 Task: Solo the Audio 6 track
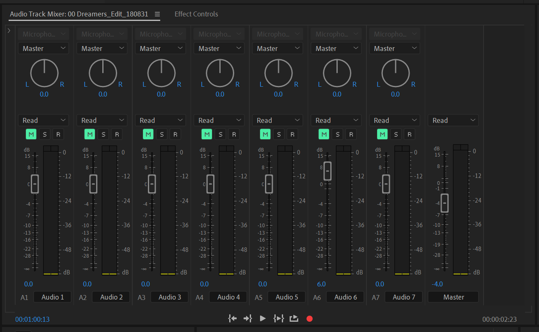(338, 134)
